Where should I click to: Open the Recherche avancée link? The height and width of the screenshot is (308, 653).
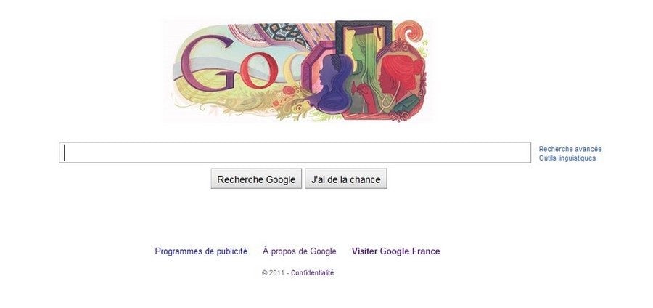(570, 149)
